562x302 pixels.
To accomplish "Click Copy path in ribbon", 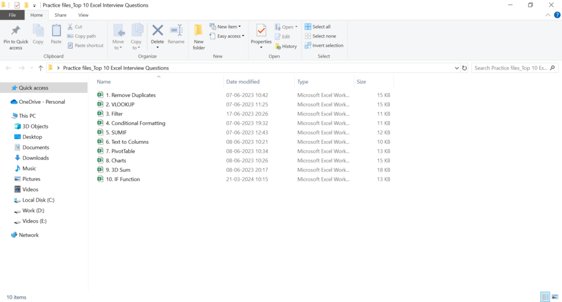I will click(81, 36).
